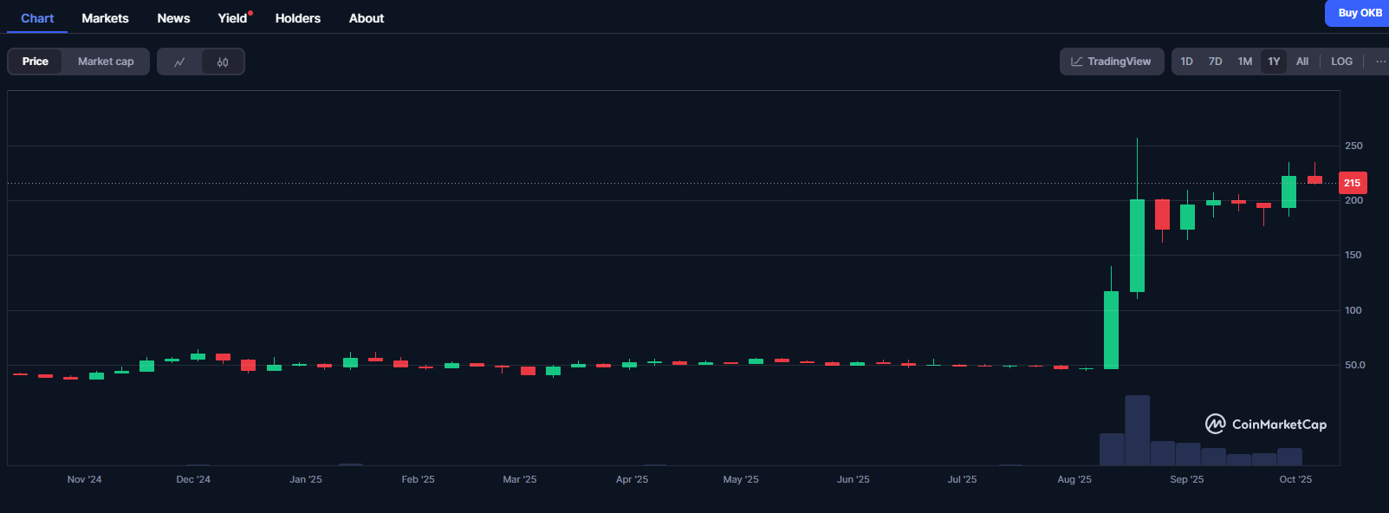Click the 215 current price label
The width and height of the screenshot is (1389, 513).
(x=1353, y=183)
